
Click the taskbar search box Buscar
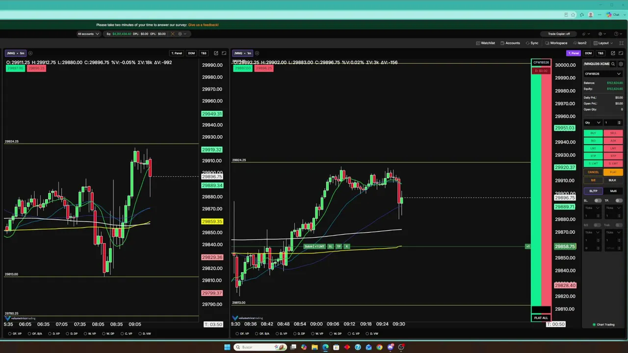pos(260,347)
